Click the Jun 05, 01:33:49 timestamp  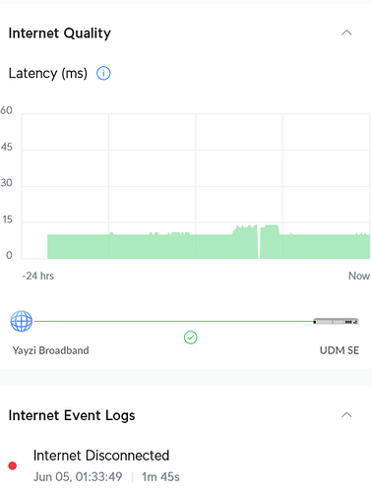click(78, 476)
